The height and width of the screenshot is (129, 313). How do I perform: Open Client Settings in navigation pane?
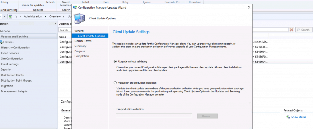click(x=10, y=64)
